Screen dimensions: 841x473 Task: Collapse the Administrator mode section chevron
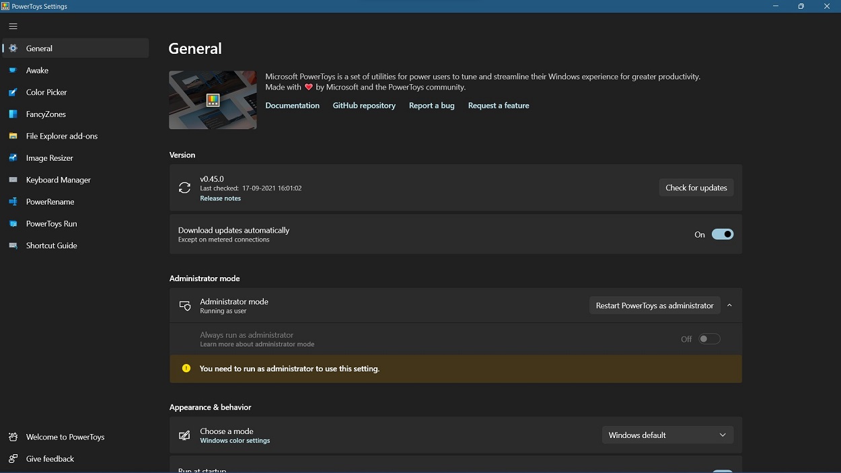tap(729, 305)
